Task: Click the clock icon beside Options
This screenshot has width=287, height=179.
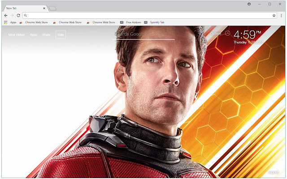Action: 227,33
